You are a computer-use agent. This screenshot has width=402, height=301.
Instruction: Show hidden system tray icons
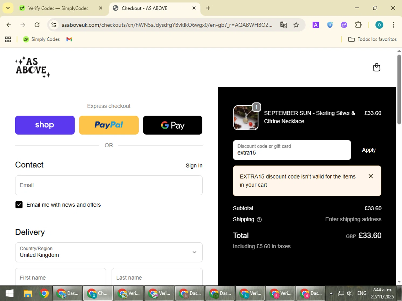click(x=331, y=293)
